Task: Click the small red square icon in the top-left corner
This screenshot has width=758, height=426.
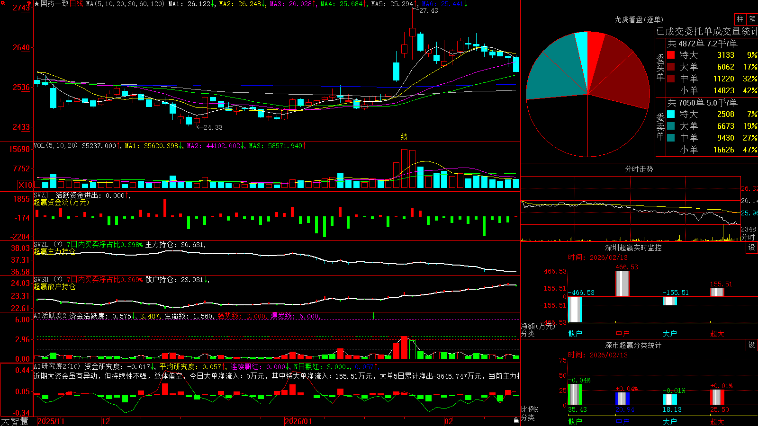Action: 2,3
